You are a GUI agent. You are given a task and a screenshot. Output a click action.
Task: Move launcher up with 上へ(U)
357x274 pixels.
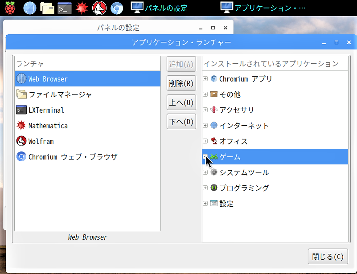tap(181, 102)
